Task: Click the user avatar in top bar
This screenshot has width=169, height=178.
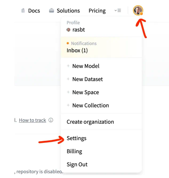Action: point(138,11)
